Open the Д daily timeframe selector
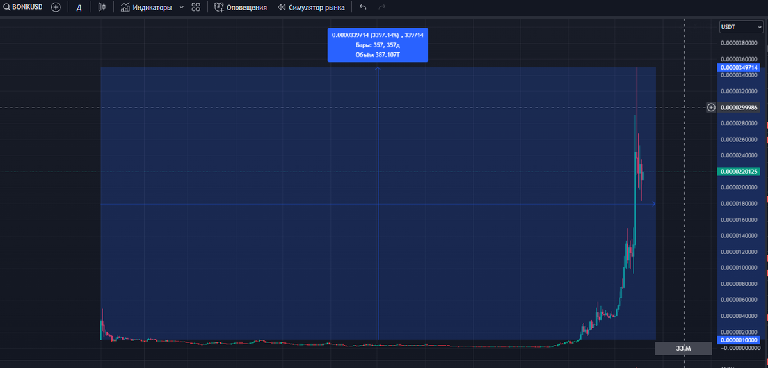Image resolution: width=768 pixels, height=368 pixels. (79, 8)
